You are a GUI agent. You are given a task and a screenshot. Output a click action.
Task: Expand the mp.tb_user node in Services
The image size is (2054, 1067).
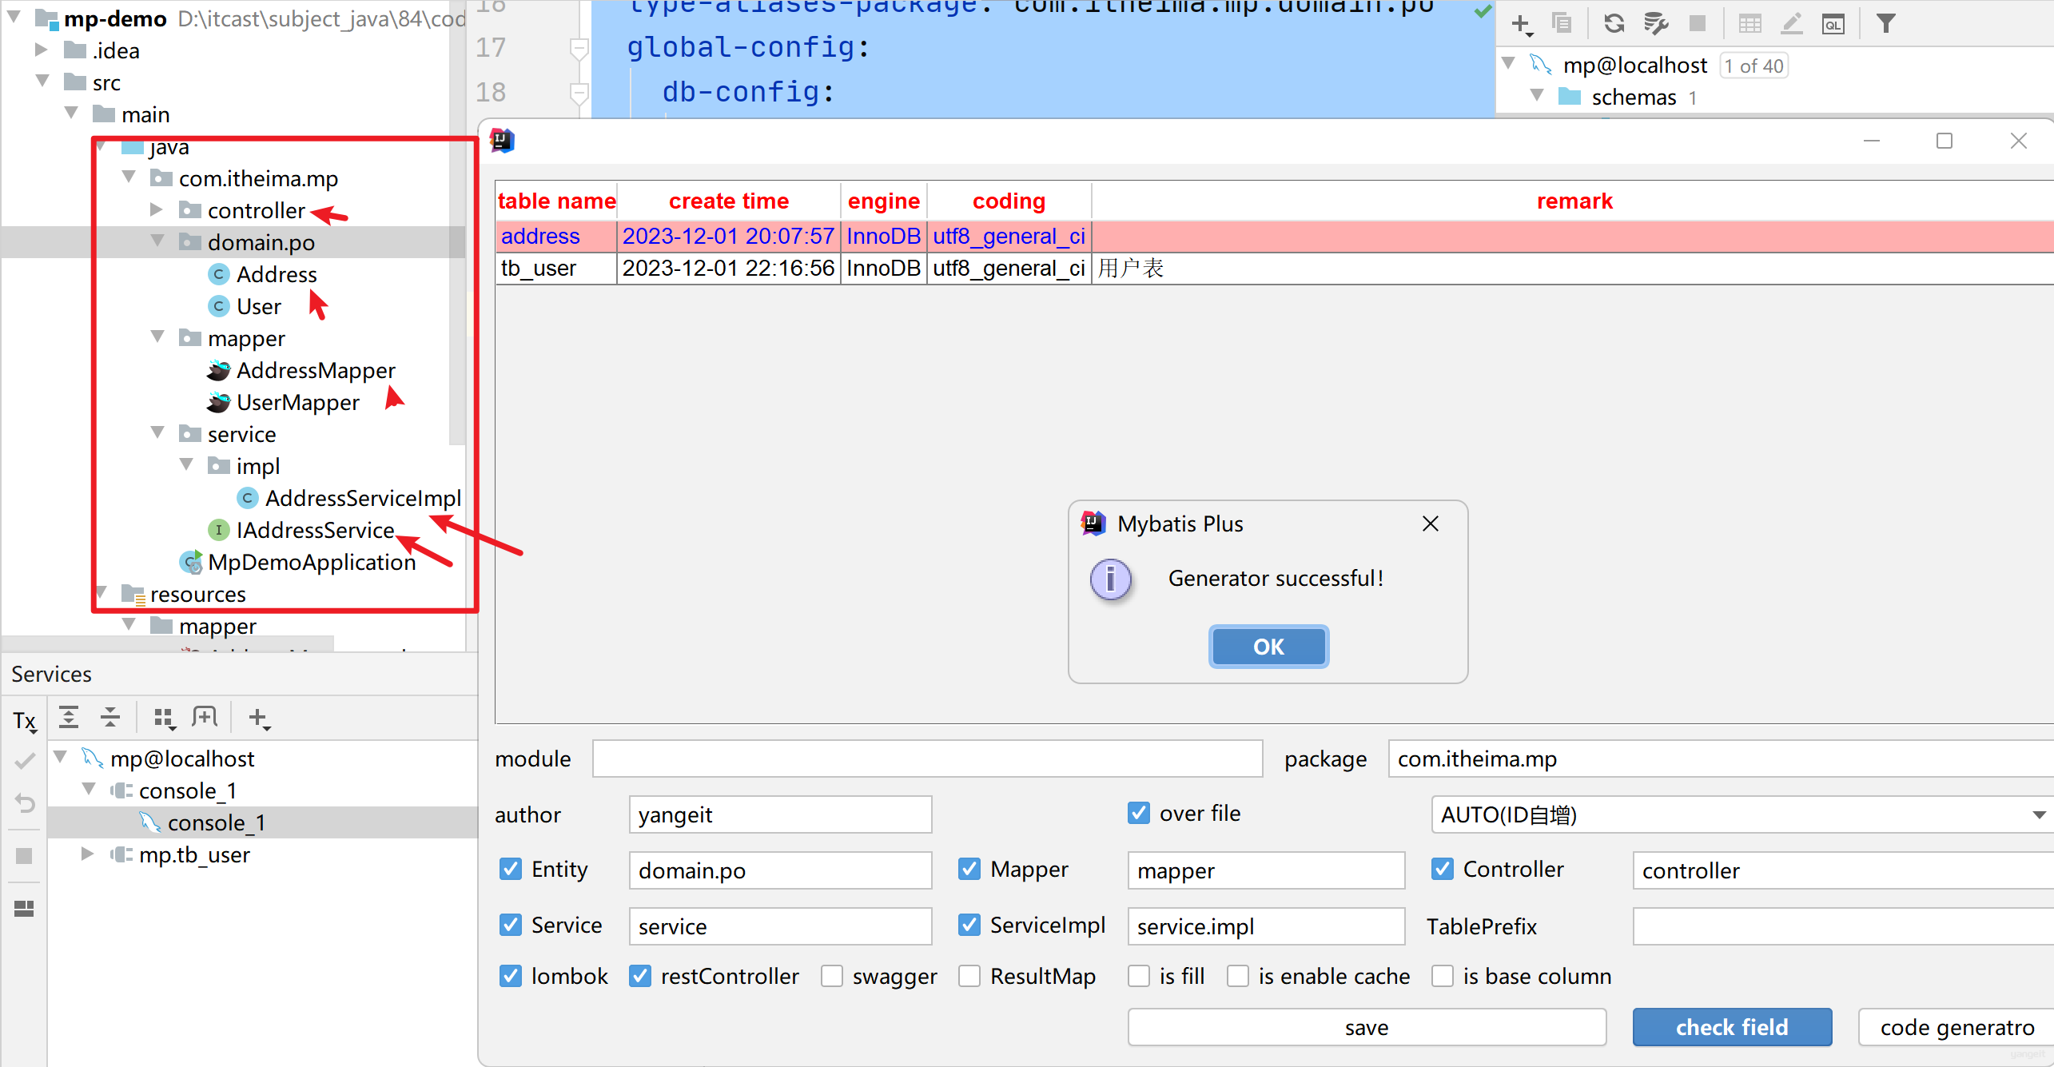coord(87,854)
